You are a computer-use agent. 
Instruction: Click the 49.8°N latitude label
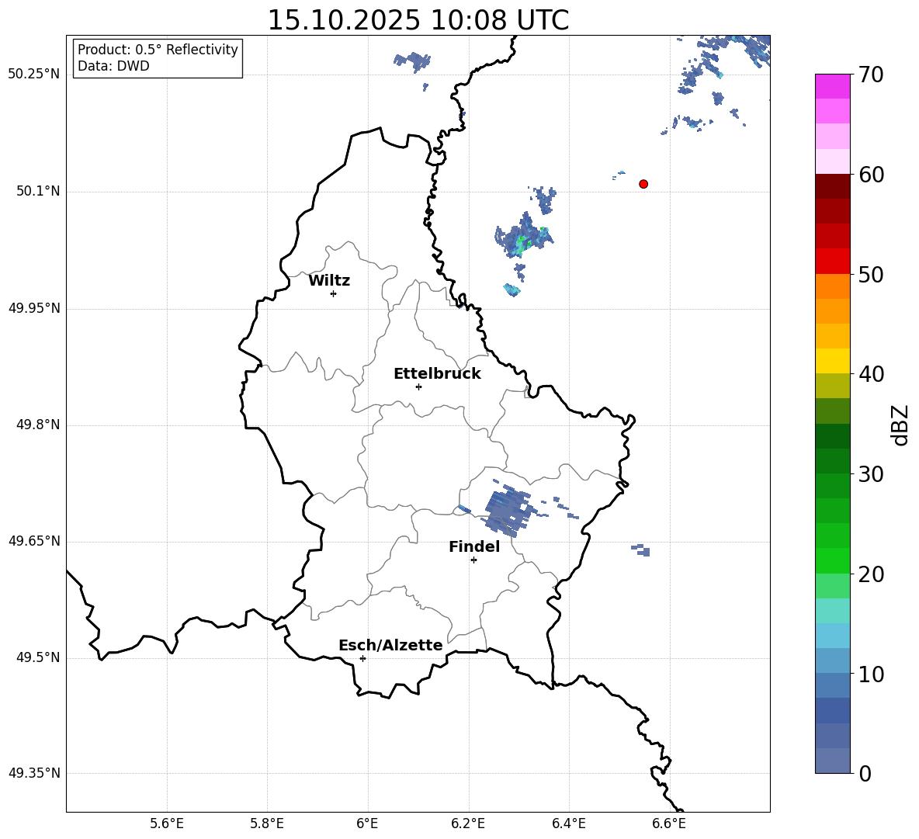coord(38,425)
